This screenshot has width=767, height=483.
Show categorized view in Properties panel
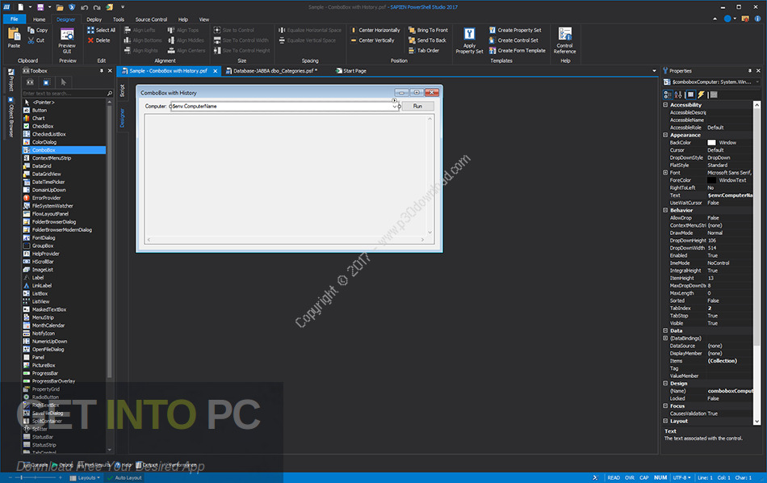click(x=668, y=94)
